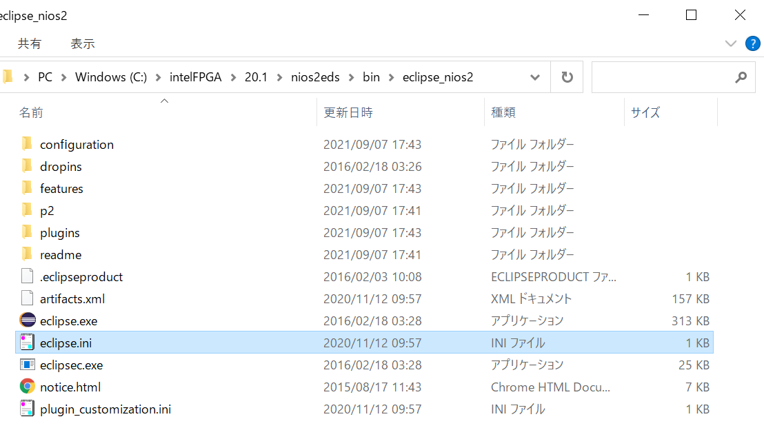Viewport: 764px width, 439px height.
Task: Click the 2016/02/03 10:08 date cell
Action: [x=372, y=277]
